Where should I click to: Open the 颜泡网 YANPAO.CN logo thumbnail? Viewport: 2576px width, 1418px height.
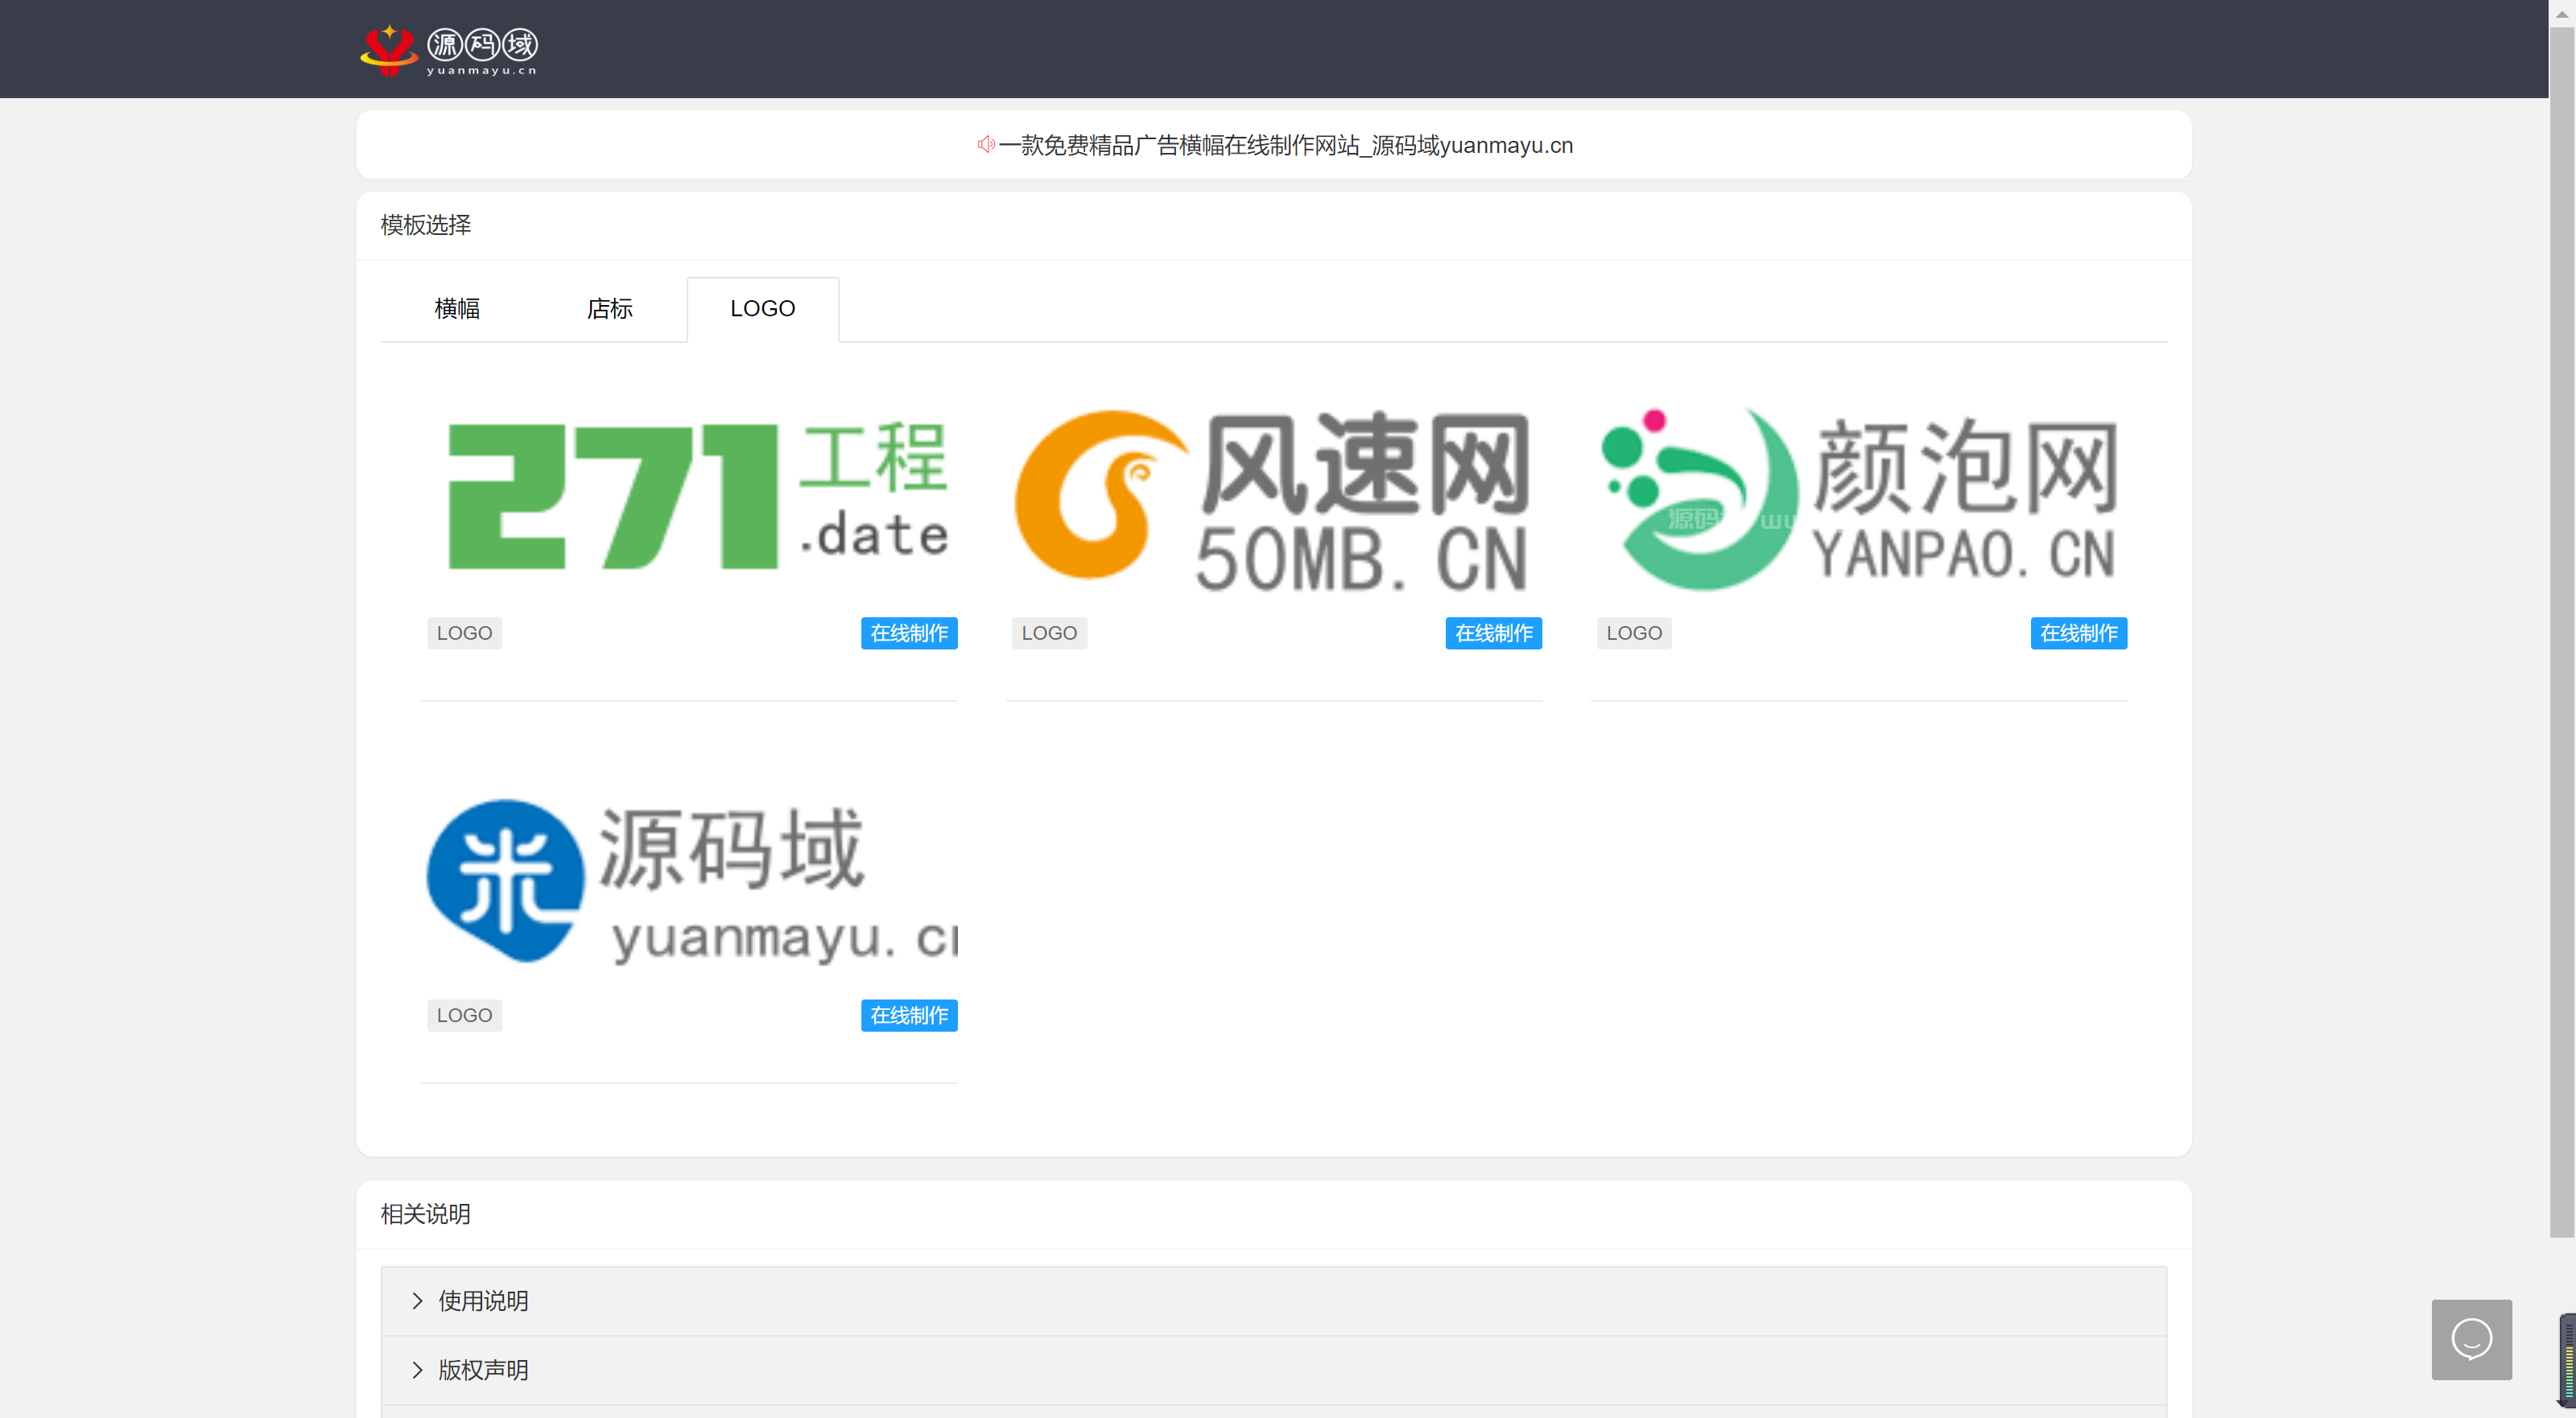[1858, 499]
